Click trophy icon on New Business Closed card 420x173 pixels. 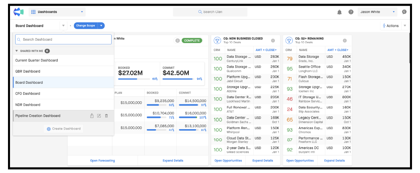[217, 40]
